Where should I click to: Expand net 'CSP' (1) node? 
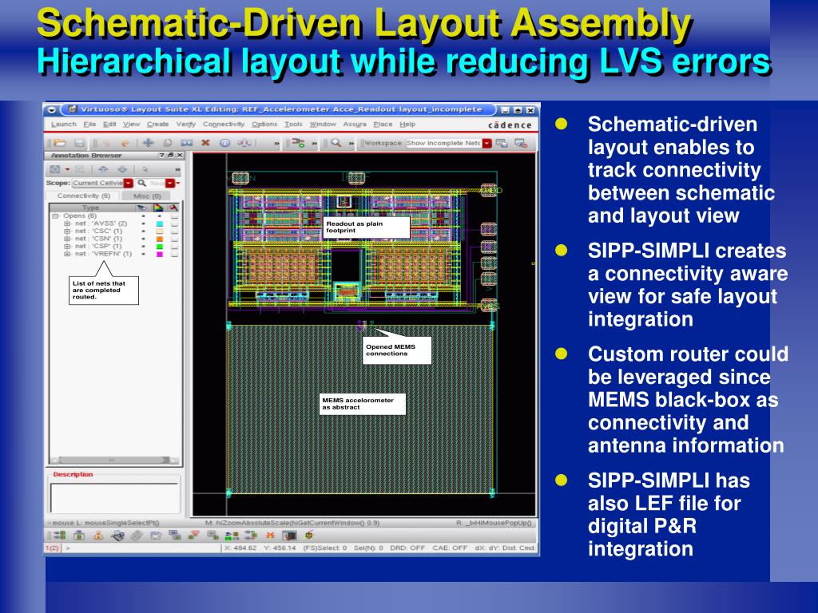[x=67, y=246]
